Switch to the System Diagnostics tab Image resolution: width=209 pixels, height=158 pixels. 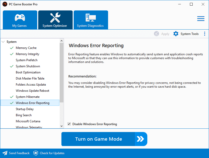[91, 25]
